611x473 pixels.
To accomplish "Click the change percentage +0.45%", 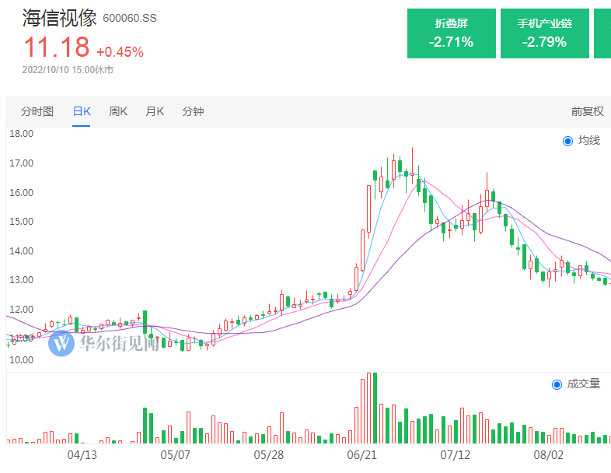I will 120,52.
